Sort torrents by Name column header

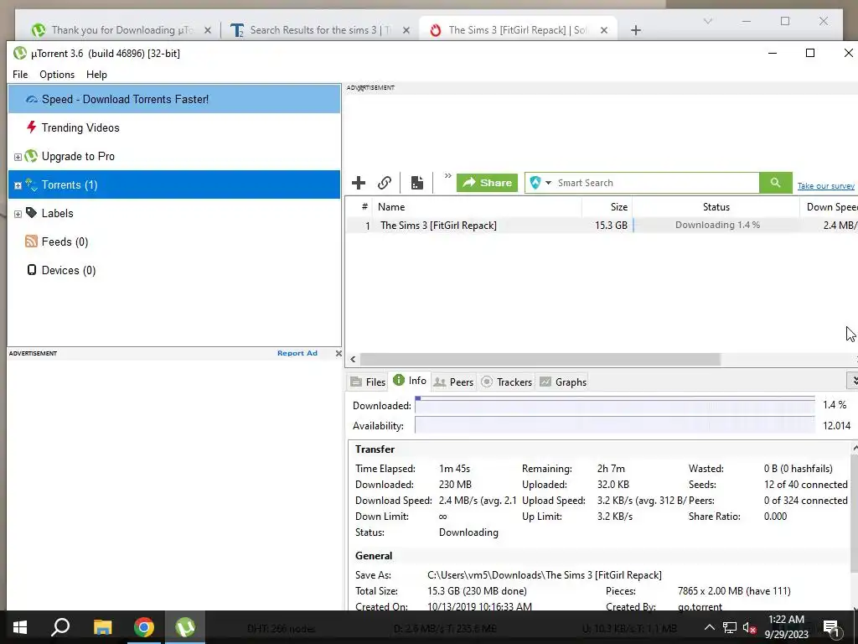[477, 206]
